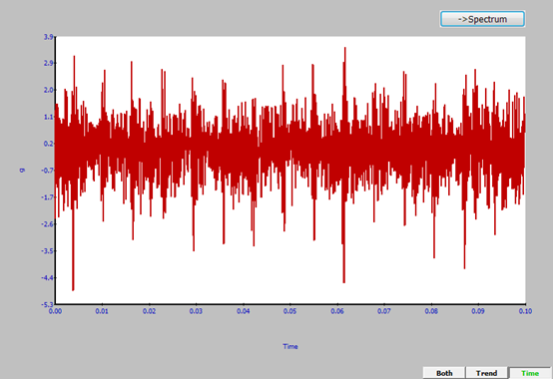Click the 0.09 time axis label
Image resolution: width=553 pixels, height=379 pixels.
pyautogui.click(x=478, y=311)
